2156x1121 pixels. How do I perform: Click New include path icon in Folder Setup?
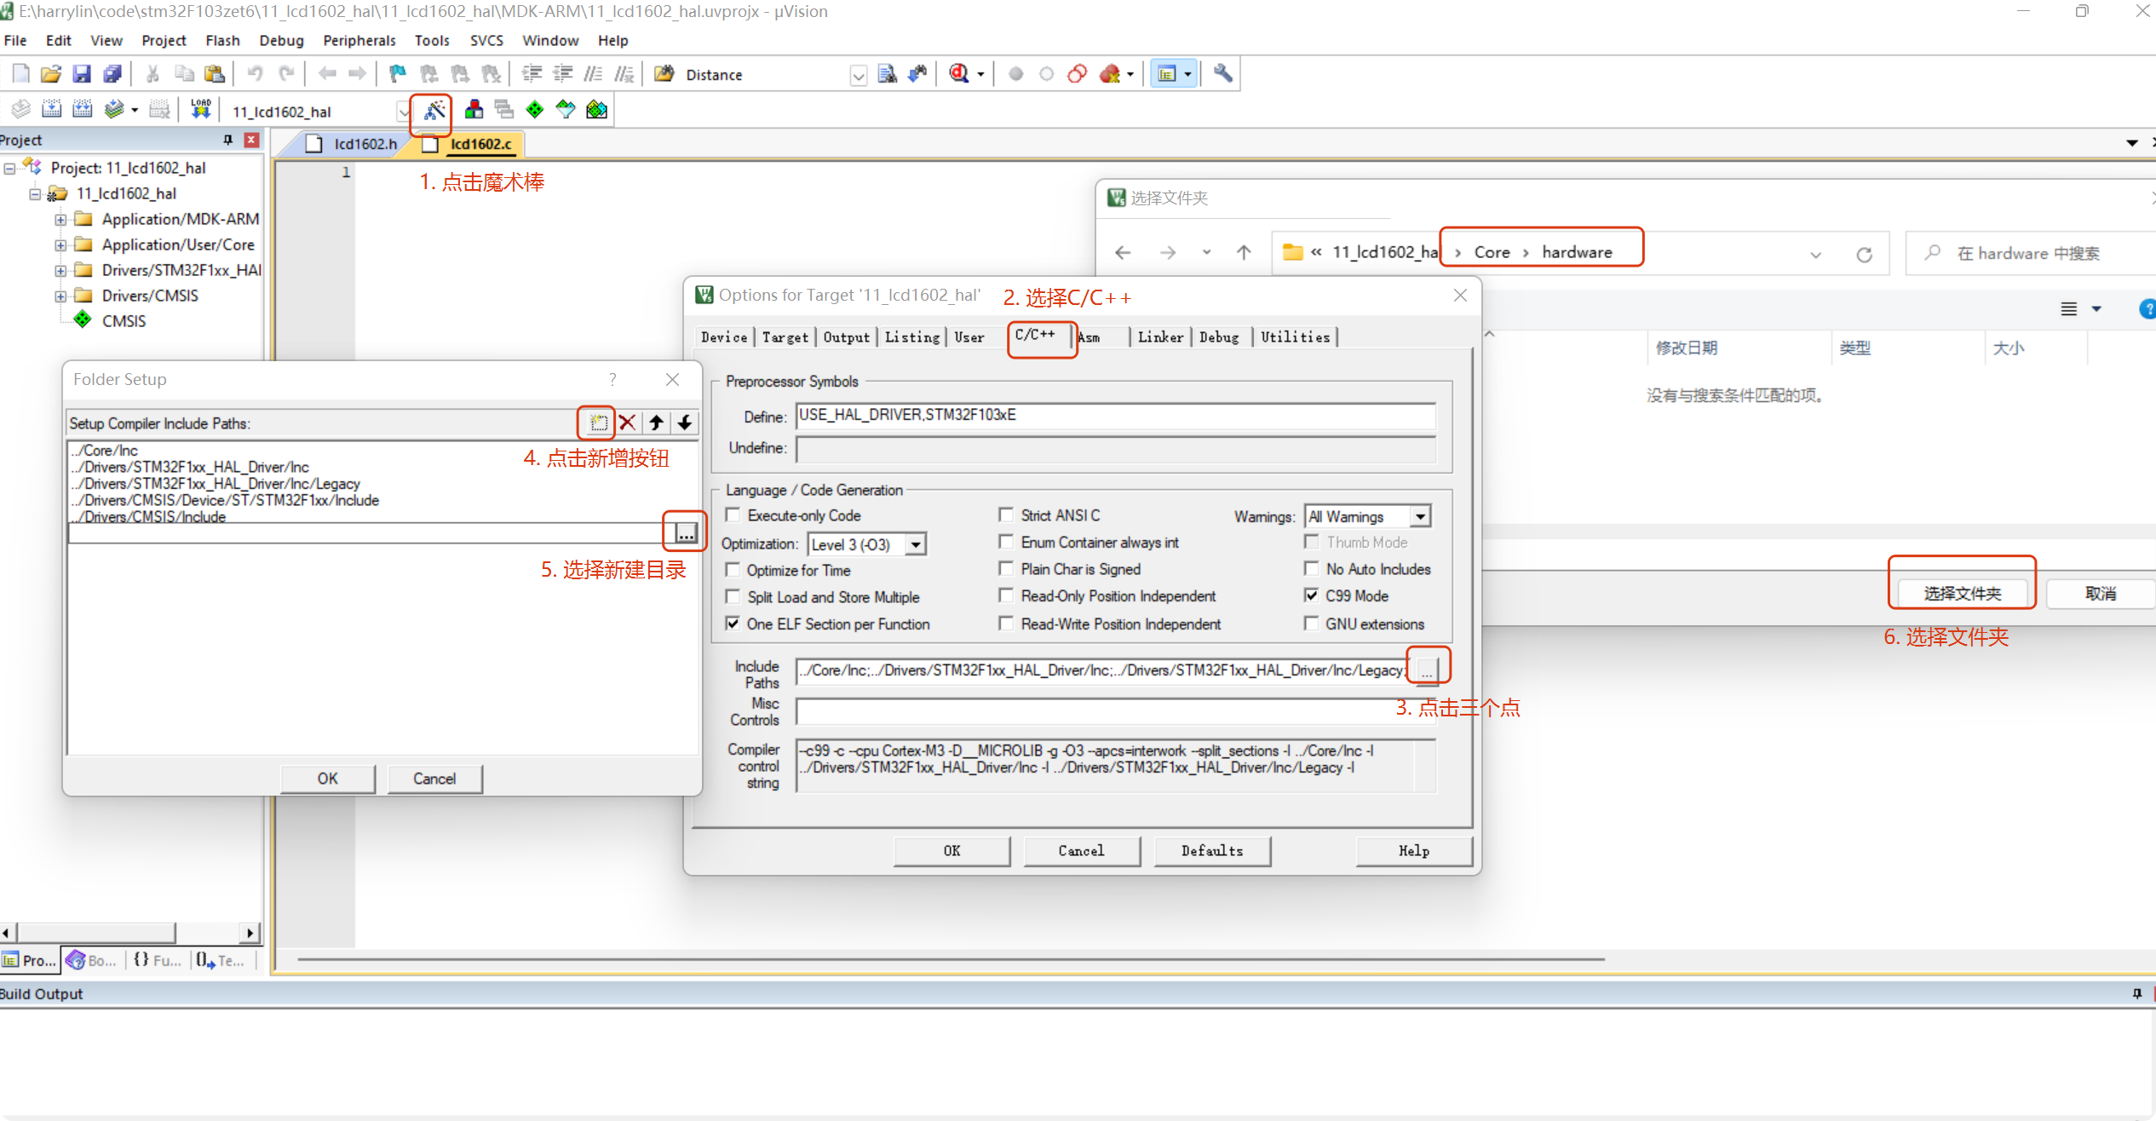pyautogui.click(x=598, y=423)
